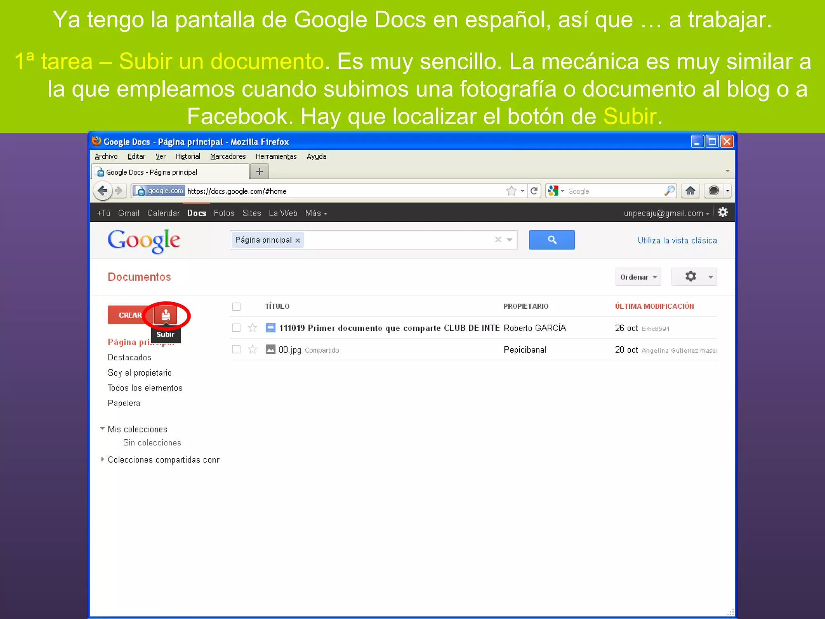
Task: Open the Historial menu
Action: coord(188,156)
